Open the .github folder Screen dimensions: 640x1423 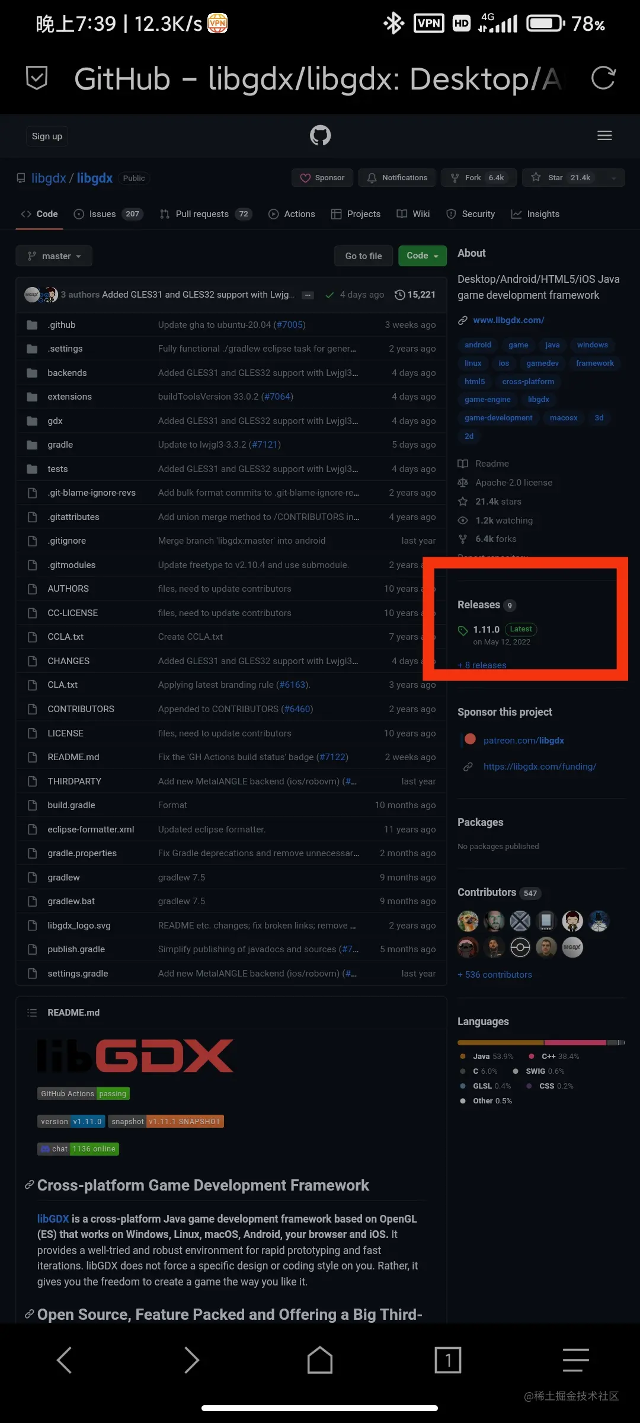click(62, 325)
